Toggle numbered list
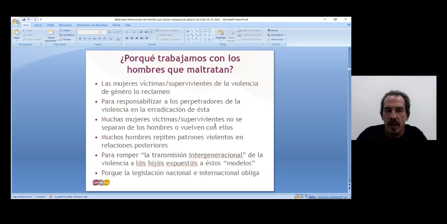447x224 pixels. pos(134,32)
